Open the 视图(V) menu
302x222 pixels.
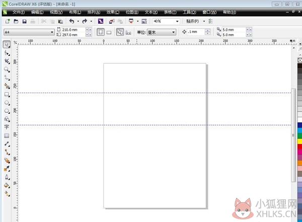tap(56, 12)
